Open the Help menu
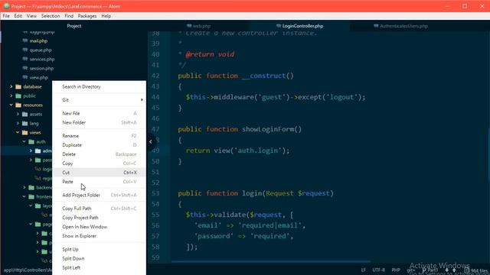Viewport: 490px width, 275px height. coord(106,16)
